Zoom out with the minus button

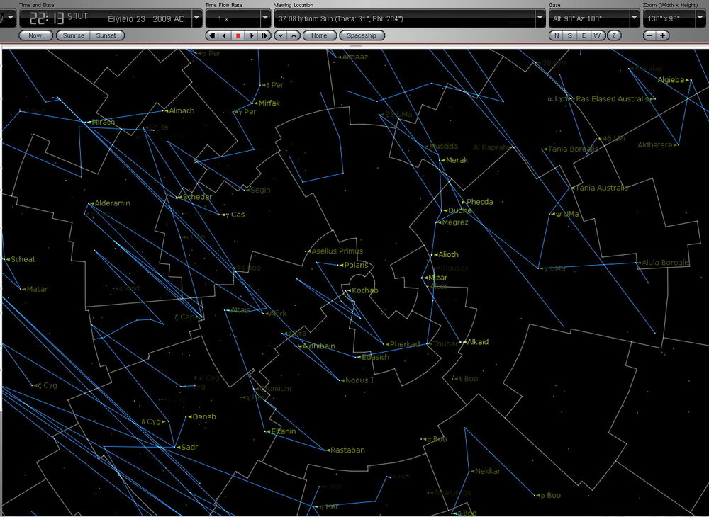649,35
